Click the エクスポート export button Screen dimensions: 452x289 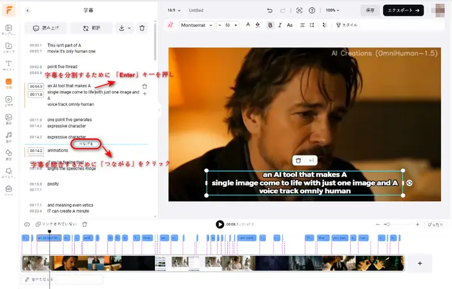(x=404, y=10)
